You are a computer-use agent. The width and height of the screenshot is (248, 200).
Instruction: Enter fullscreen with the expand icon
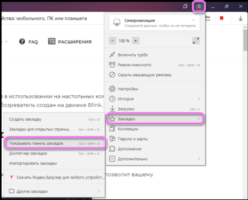point(196,41)
